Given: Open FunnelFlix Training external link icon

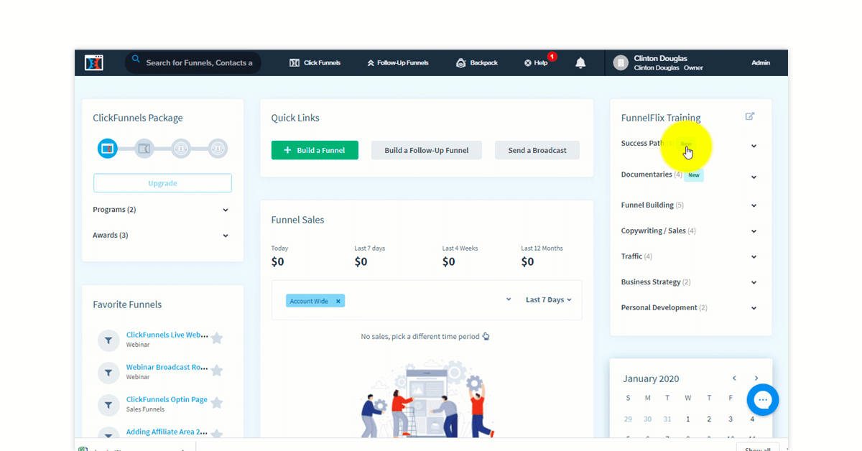Looking at the screenshot, I should point(750,116).
